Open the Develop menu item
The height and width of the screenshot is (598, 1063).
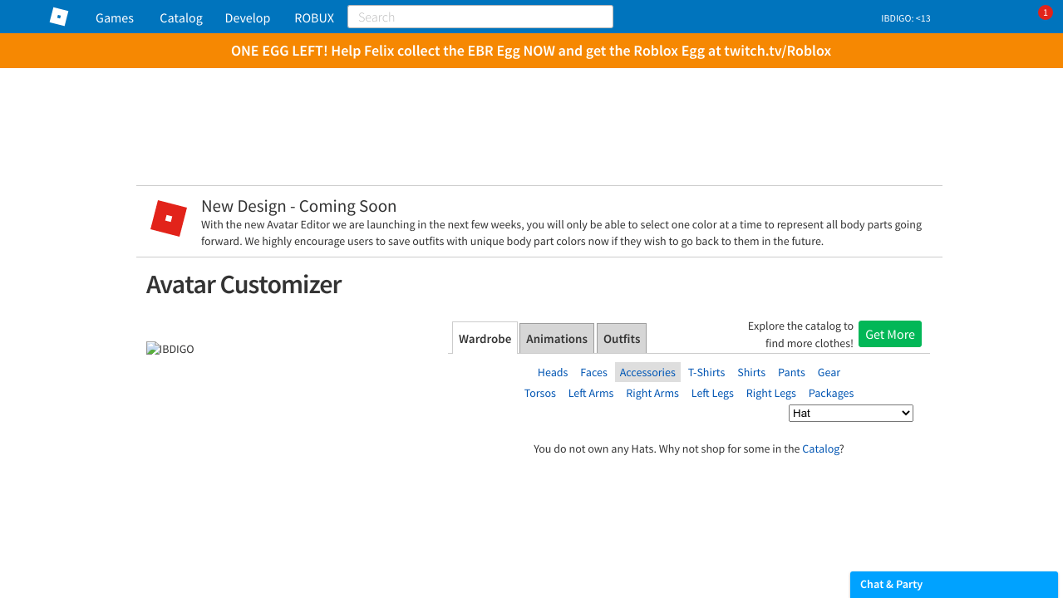pyautogui.click(x=248, y=17)
